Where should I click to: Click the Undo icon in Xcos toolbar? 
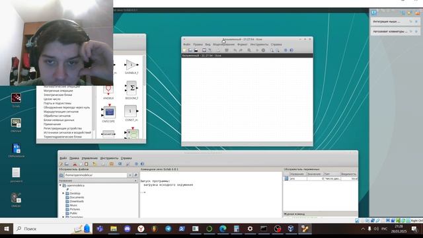(x=235, y=50)
